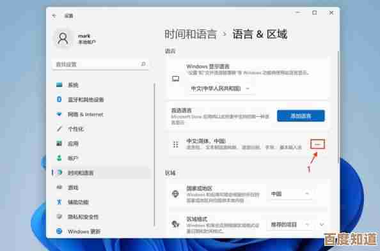Open 网络 & Internet in the sidebar
This screenshot has height=251, width=380.
100,114
